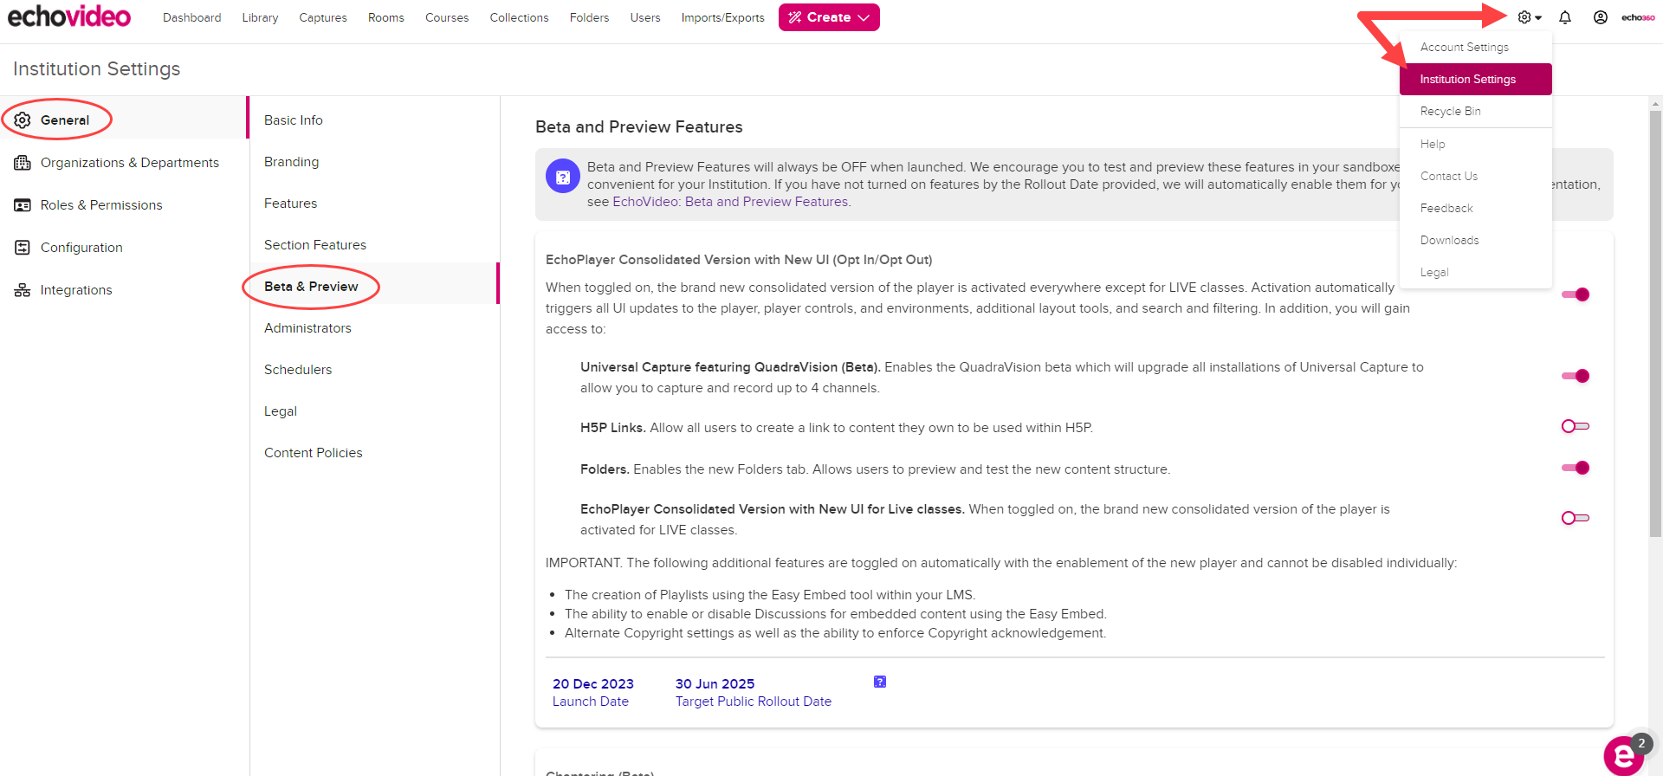
Task: Click Roles & Permissions ID card icon
Action: pyautogui.click(x=23, y=205)
